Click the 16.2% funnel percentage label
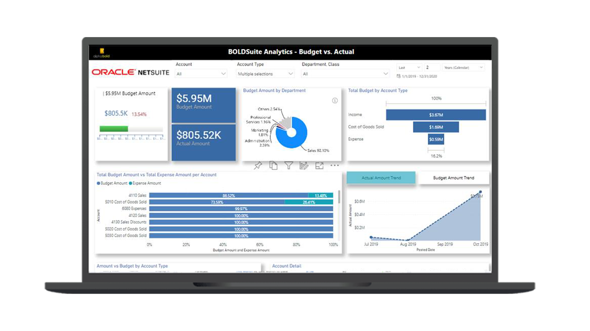Screen dimensions: 590x331 point(436,156)
